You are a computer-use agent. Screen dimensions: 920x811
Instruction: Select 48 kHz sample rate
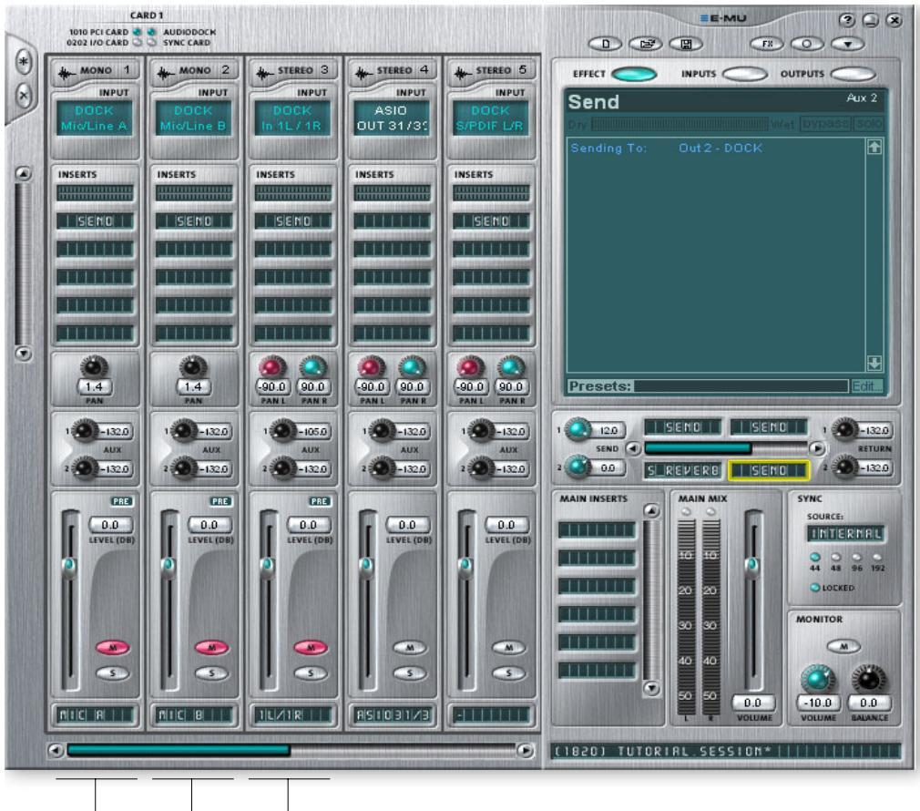pos(836,558)
